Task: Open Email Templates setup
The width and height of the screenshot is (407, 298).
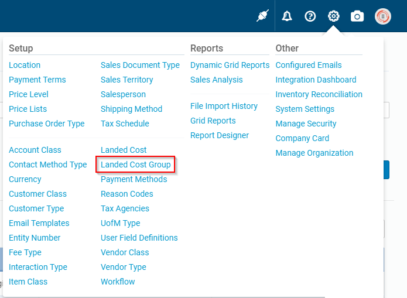Action: click(39, 223)
